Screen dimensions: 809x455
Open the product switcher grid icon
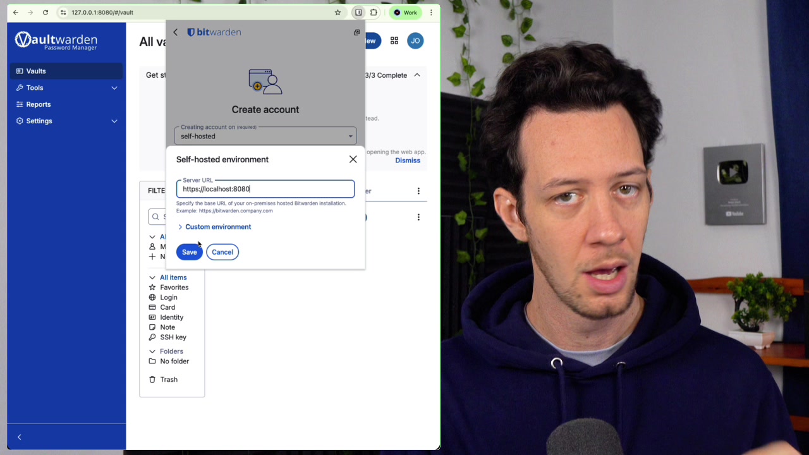tap(394, 41)
